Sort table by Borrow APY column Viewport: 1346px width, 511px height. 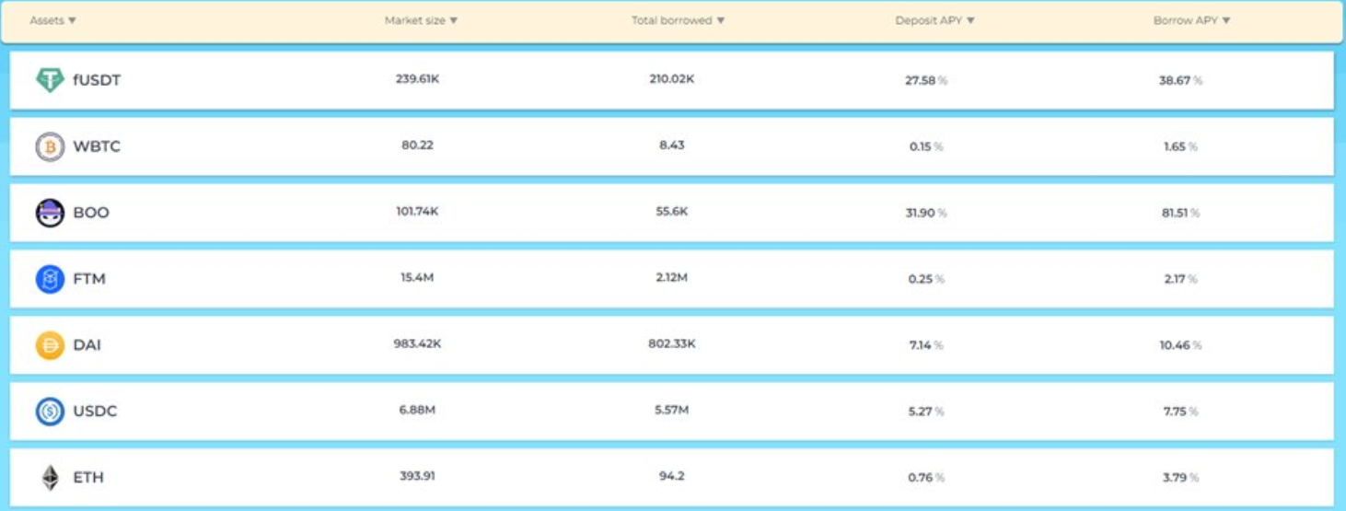tap(1191, 20)
